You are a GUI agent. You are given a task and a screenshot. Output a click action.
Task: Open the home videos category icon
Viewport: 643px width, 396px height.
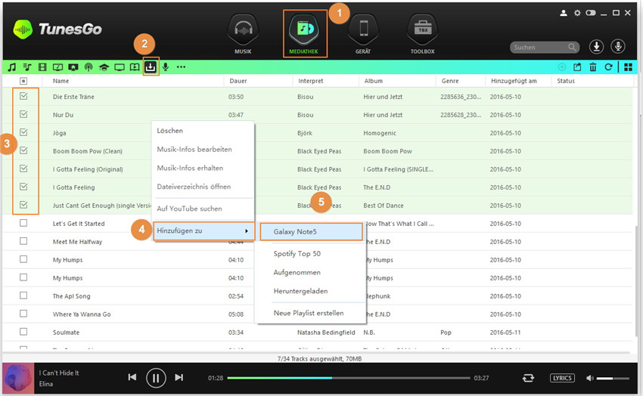[73, 67]
